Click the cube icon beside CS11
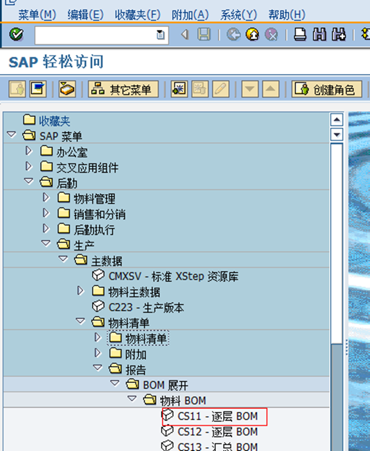The width and height of the screenshot is (370, 451). [x=167, y=415]
